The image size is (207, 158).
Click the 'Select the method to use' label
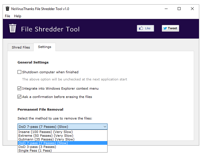pos(55,118)
